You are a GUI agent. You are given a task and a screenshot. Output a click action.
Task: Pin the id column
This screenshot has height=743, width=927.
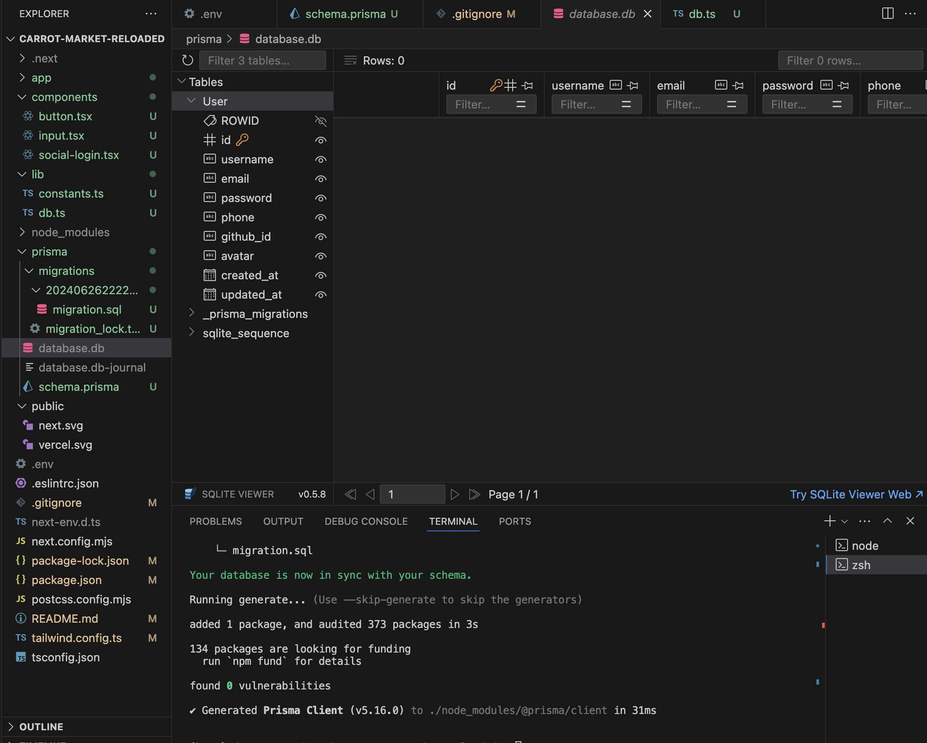pos(528,85)
